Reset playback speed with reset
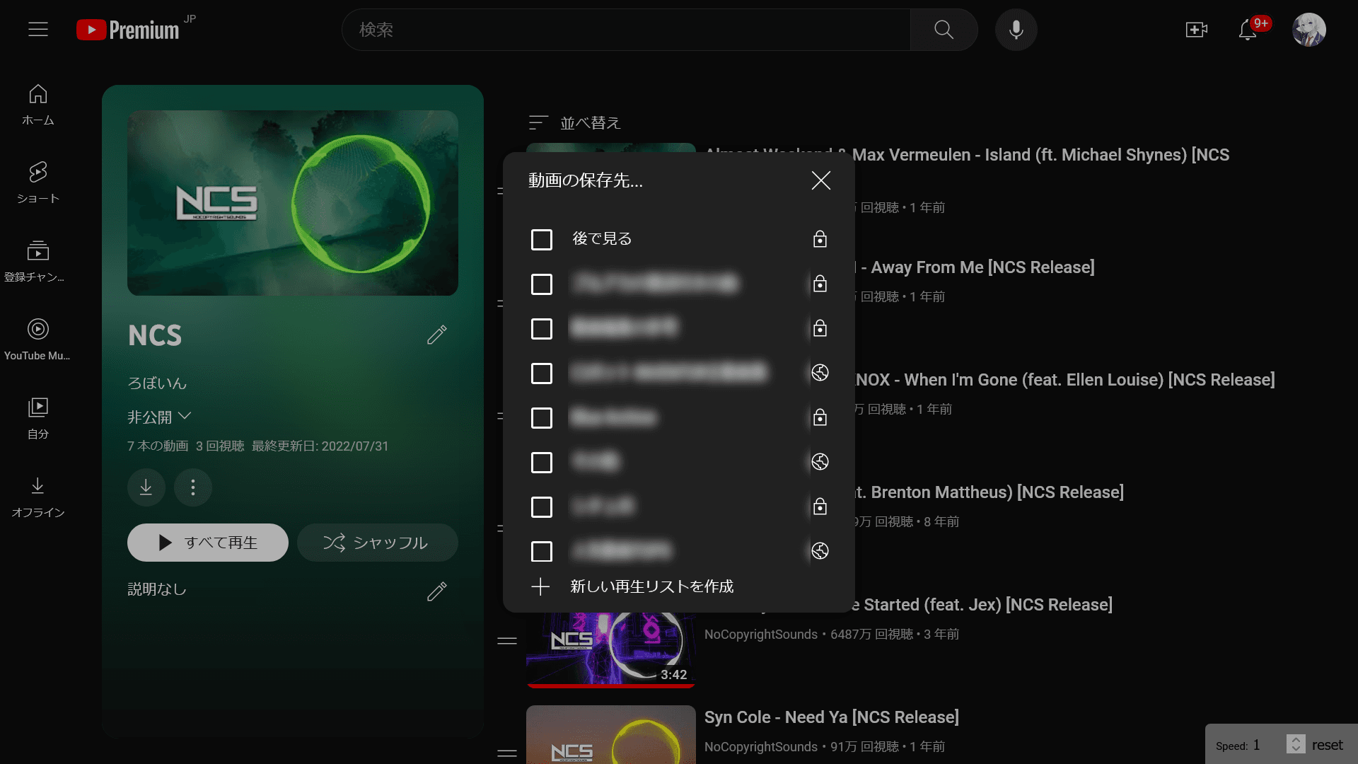1358x764 pixels. coord(1327,745)
